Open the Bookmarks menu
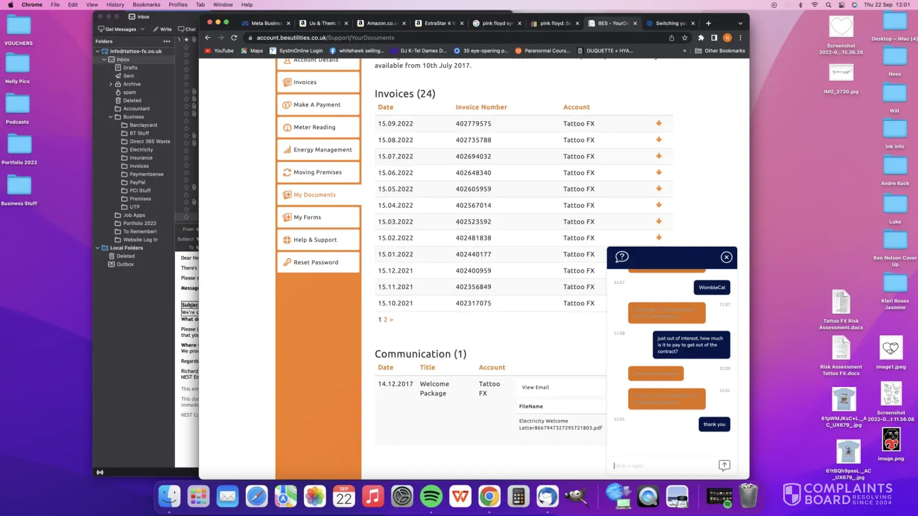Screen dimensions: 918x516 pos(146,5)
